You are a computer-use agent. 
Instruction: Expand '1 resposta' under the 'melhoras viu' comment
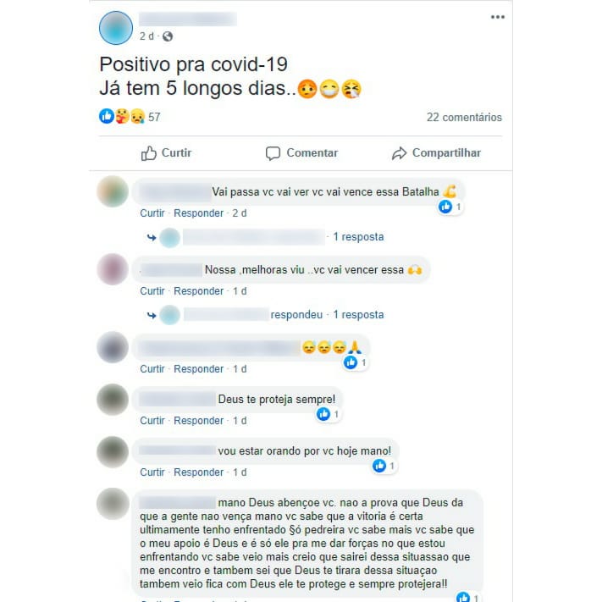coord(358,315)
